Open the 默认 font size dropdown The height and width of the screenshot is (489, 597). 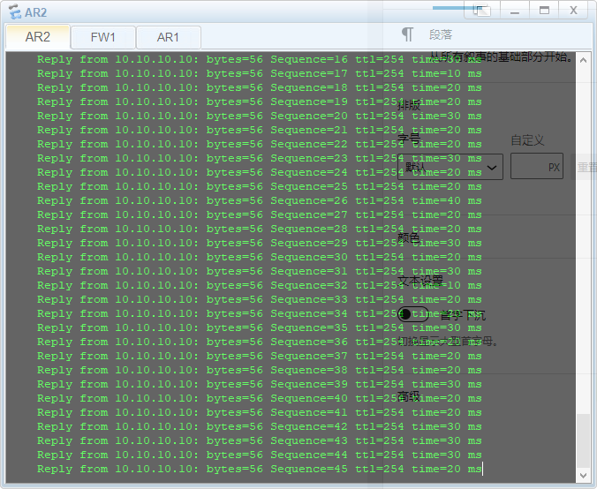[450, 167]
